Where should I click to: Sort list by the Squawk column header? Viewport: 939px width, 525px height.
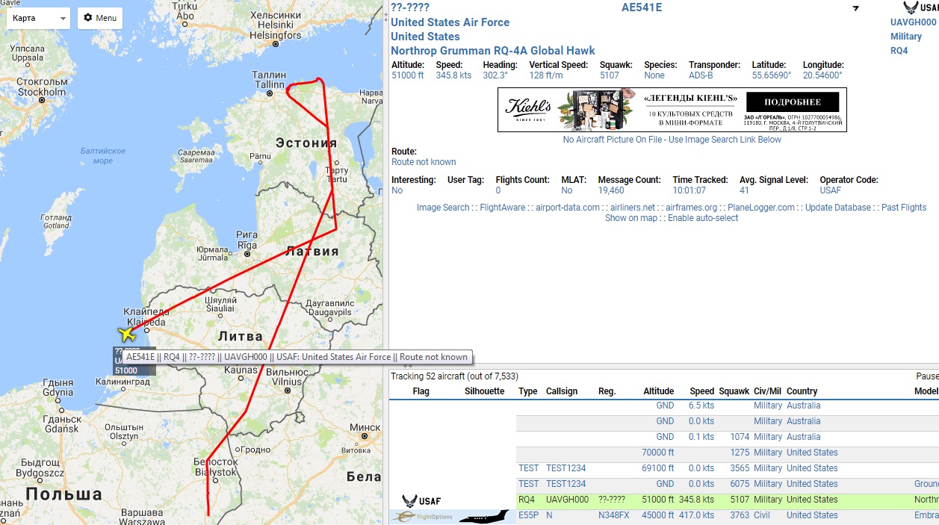733,391
